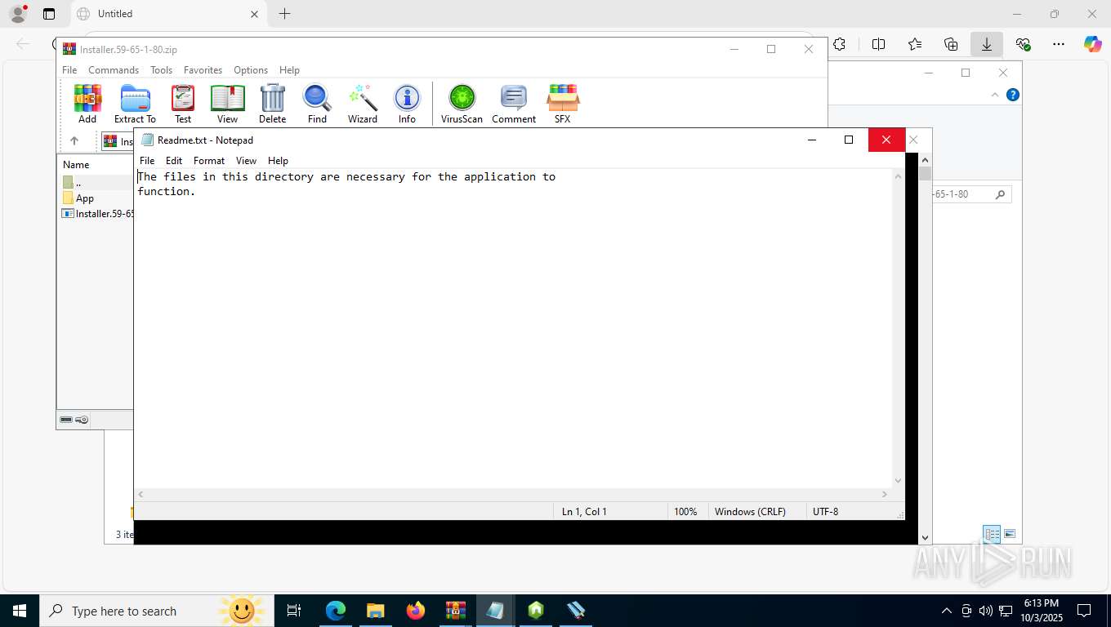Click Notepad horizontal scrollbar left arrow
This screenshot has width=1111, height=627.
[x=141, y=495]
